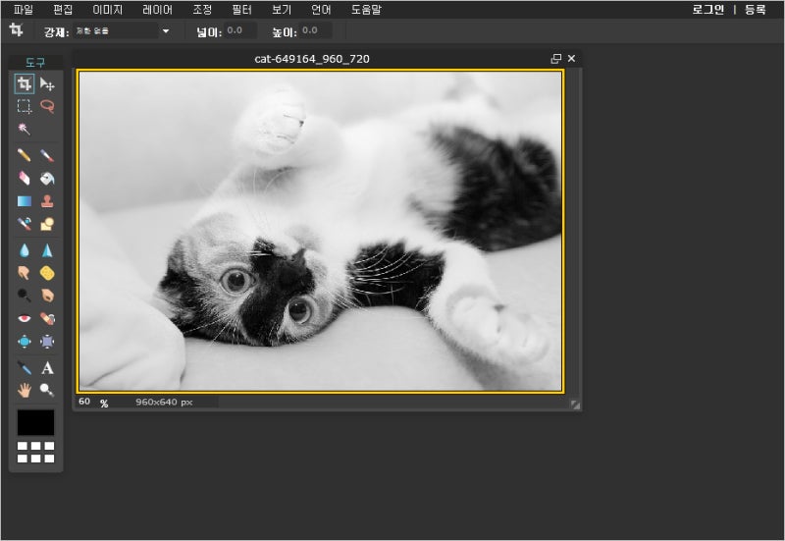Screen dimensions: 785x541
Task: Click the 넓이 width input field
Action: pyautogui.click(x=239, y=30)
